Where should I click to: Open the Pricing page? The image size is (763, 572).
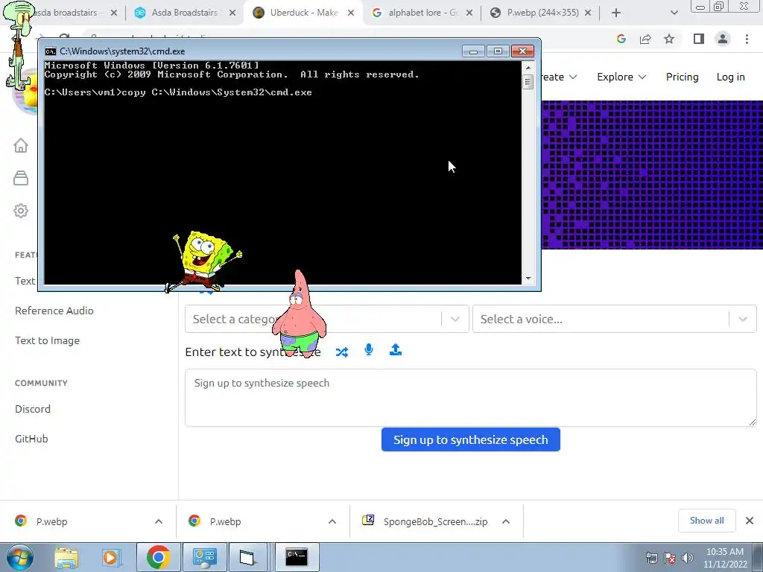[683, 77]
